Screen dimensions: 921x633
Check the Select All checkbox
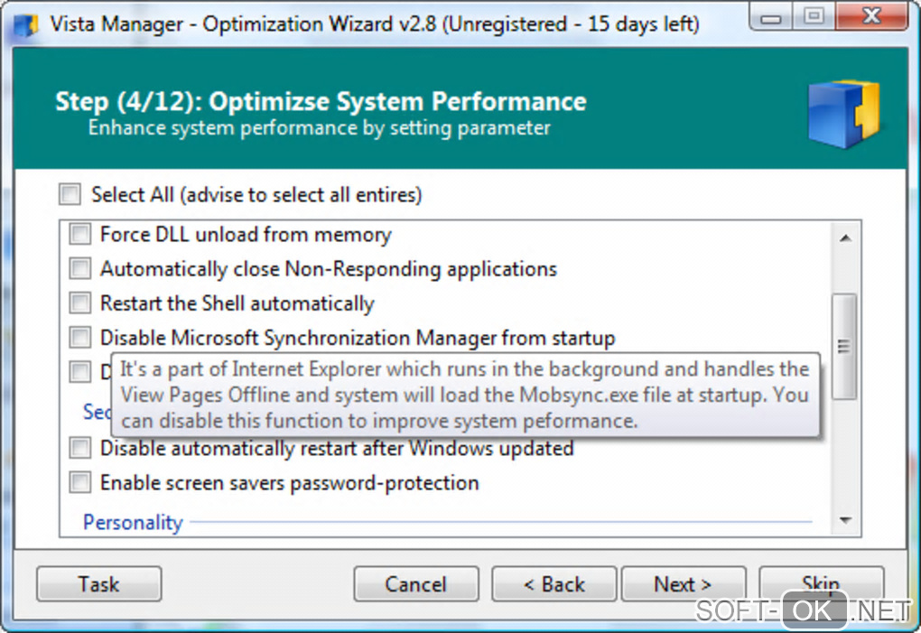[x=70, y=194]
